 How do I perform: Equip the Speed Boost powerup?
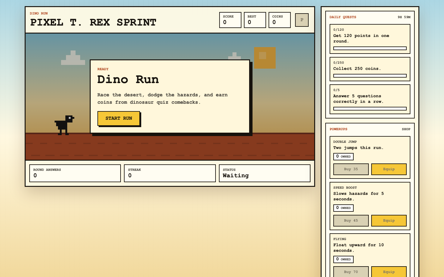(389, 221)
